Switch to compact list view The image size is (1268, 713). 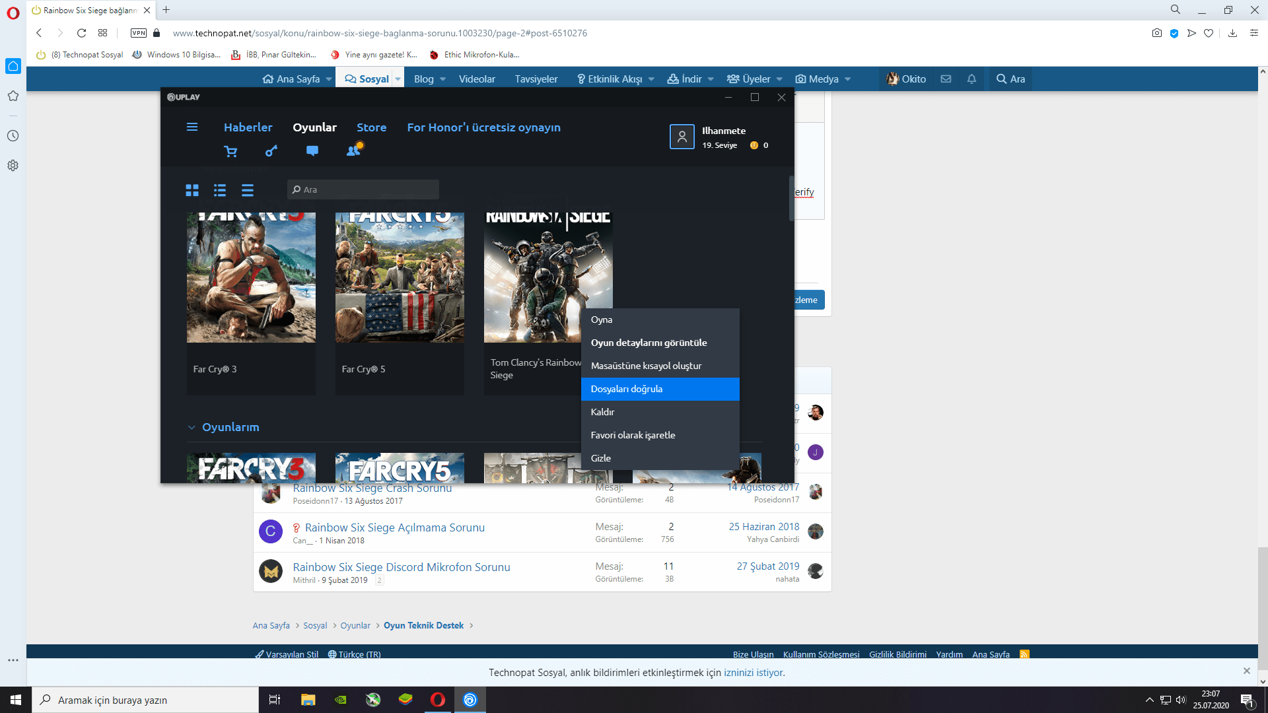pyautogui.click(x=248, y=190)
